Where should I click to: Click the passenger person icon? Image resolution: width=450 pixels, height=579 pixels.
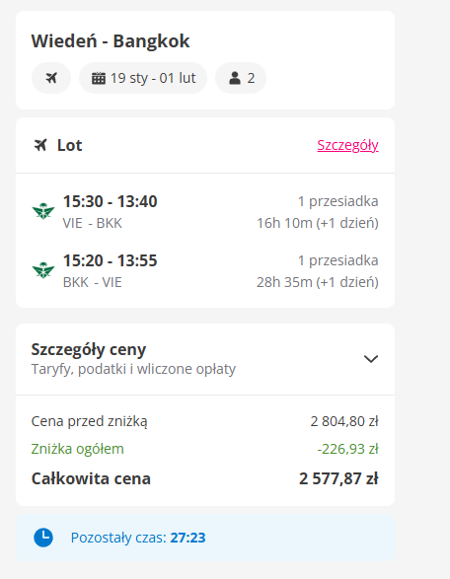[x=235, y=78]
